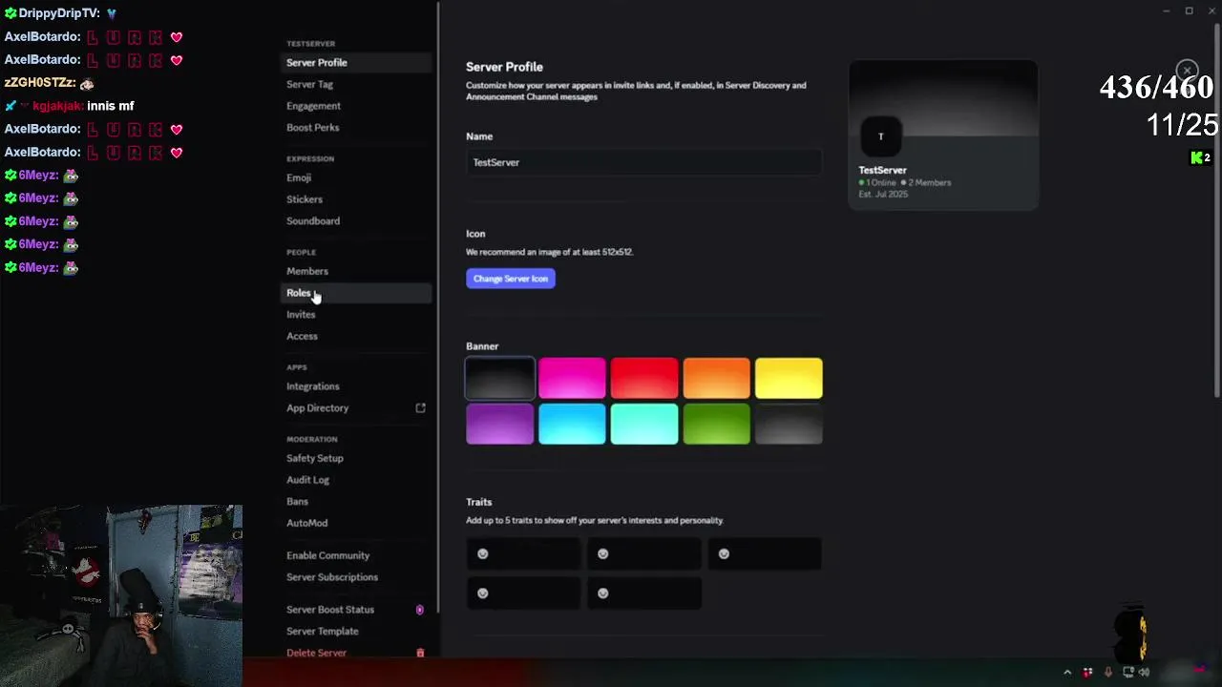Click zZGH0STZz username in chat
The height and width of the screenshot is (687, 1222).
[x=39, y=83]
